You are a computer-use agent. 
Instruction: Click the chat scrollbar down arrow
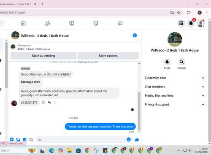coord(139,132)
